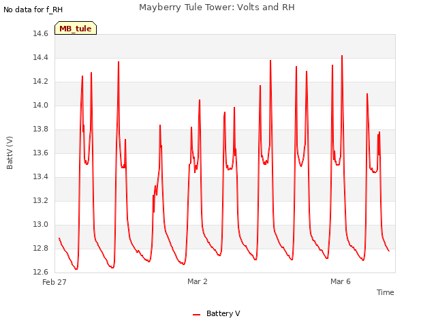Click the 13.6 y-axis tick label
The height and width of the screenshot is (327, 436).
pos(41,153)
